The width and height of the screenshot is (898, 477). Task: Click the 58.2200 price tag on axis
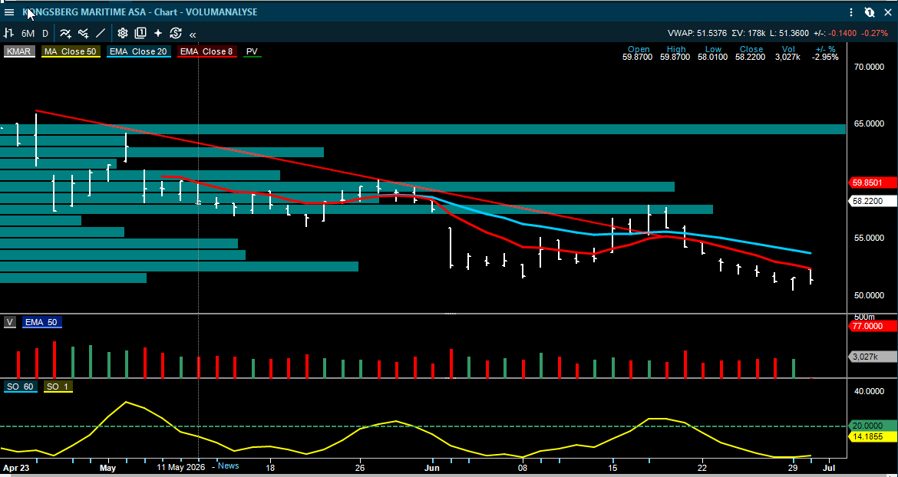click(873, 201)
